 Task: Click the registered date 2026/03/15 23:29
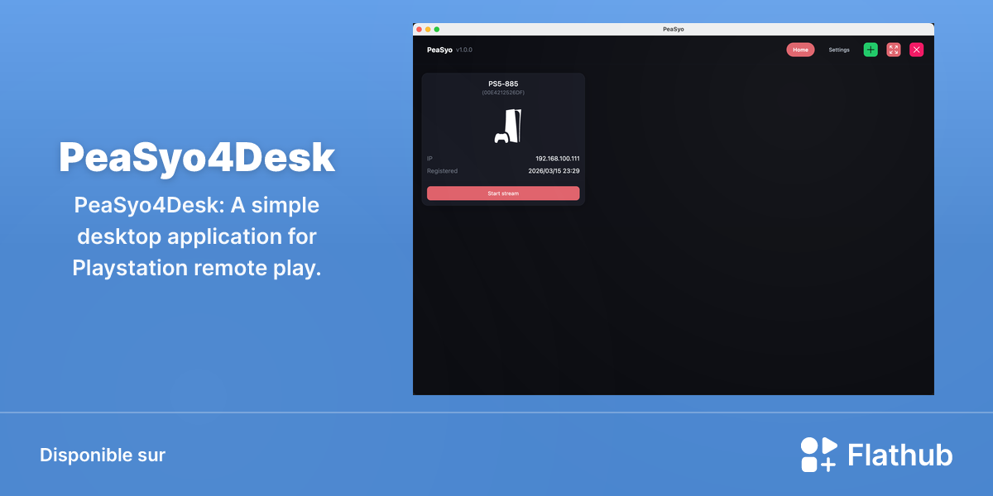coord(554,171)
